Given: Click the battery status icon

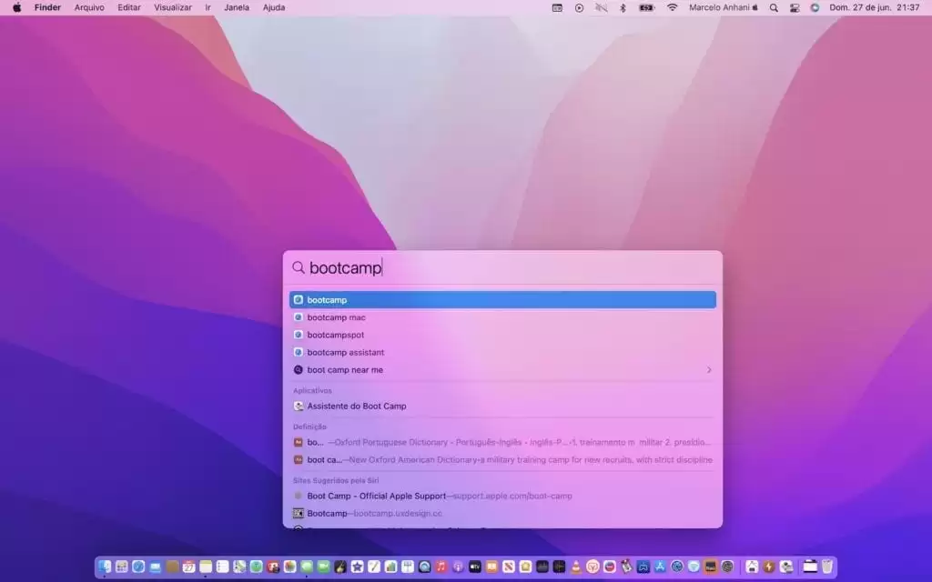Looking at the screenshot, I should point(647,7).
